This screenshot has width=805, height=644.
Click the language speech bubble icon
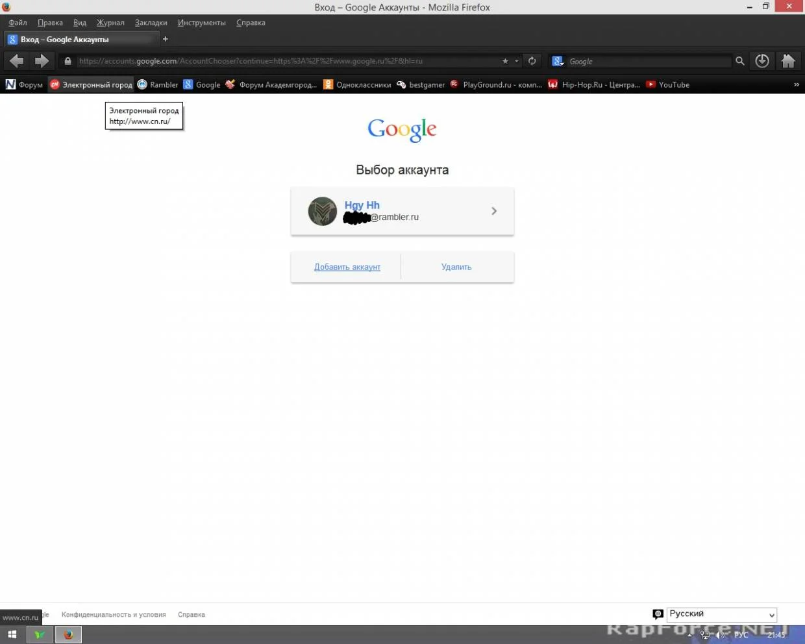coord(658,614)
